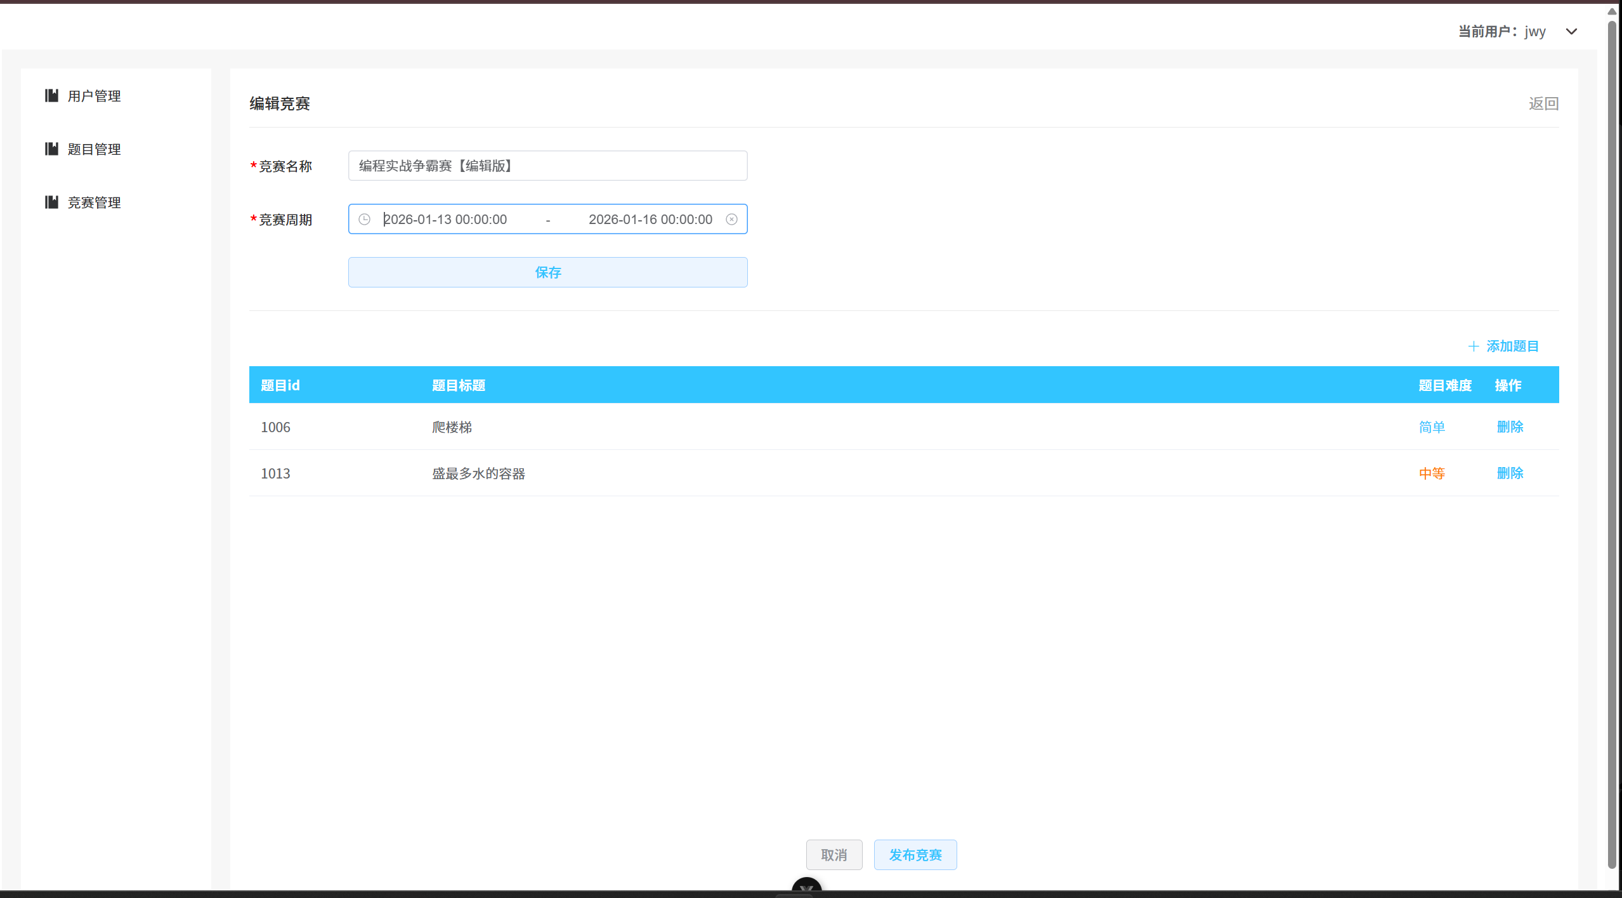Select the 竞赛名称 input field

tap(547, 165)
